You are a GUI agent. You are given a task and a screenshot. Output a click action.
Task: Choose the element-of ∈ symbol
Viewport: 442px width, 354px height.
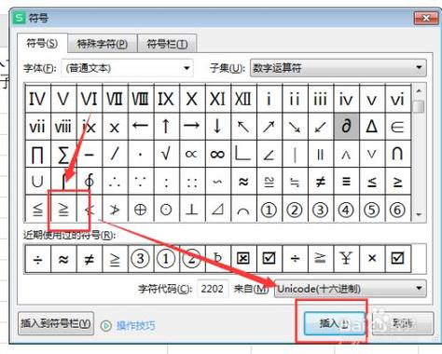(x=398, y=127)
